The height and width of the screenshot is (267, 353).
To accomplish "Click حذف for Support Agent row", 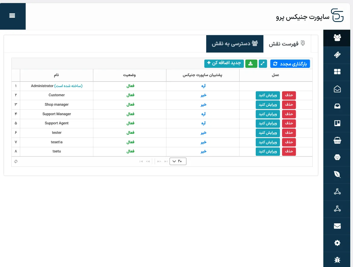I will pyautogui.click(x=289, y=123).
